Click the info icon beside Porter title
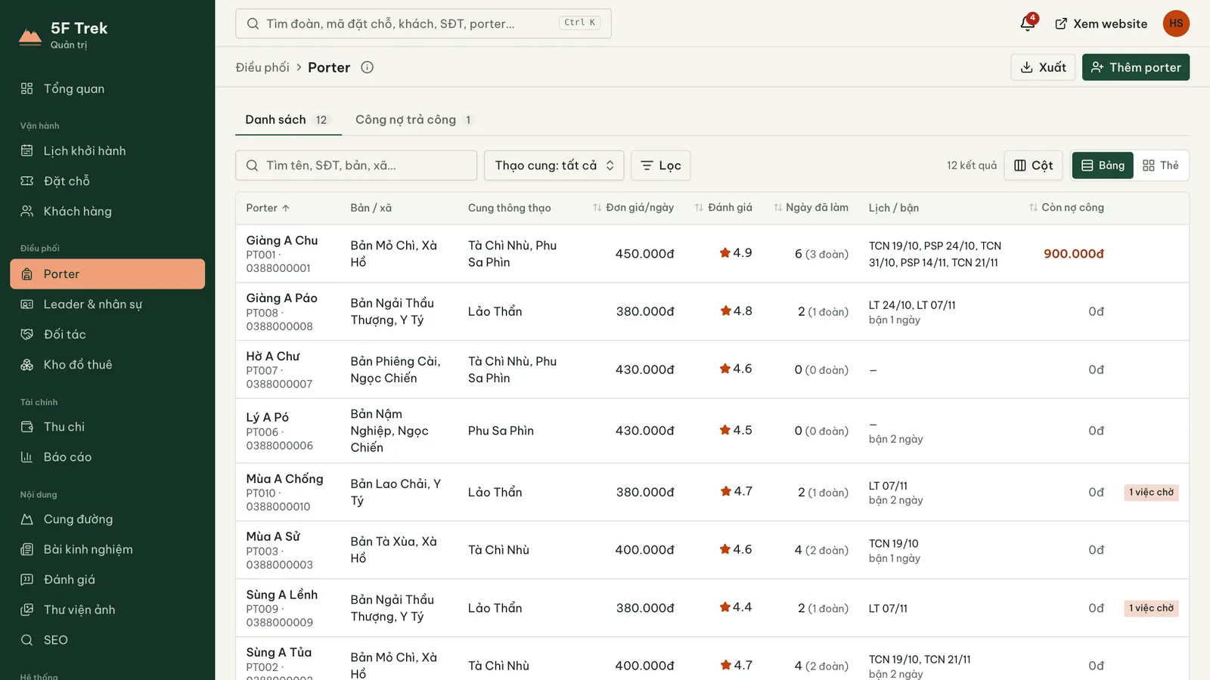Image resolution: width=1210 pixels, height=680 pixels. point(367,67)
